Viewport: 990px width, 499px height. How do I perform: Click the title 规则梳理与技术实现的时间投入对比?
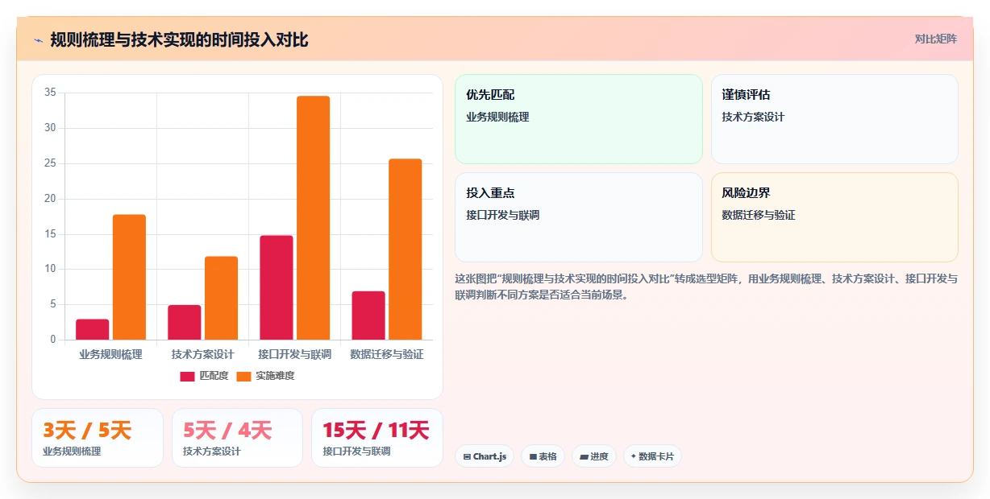tap(179, 39)
